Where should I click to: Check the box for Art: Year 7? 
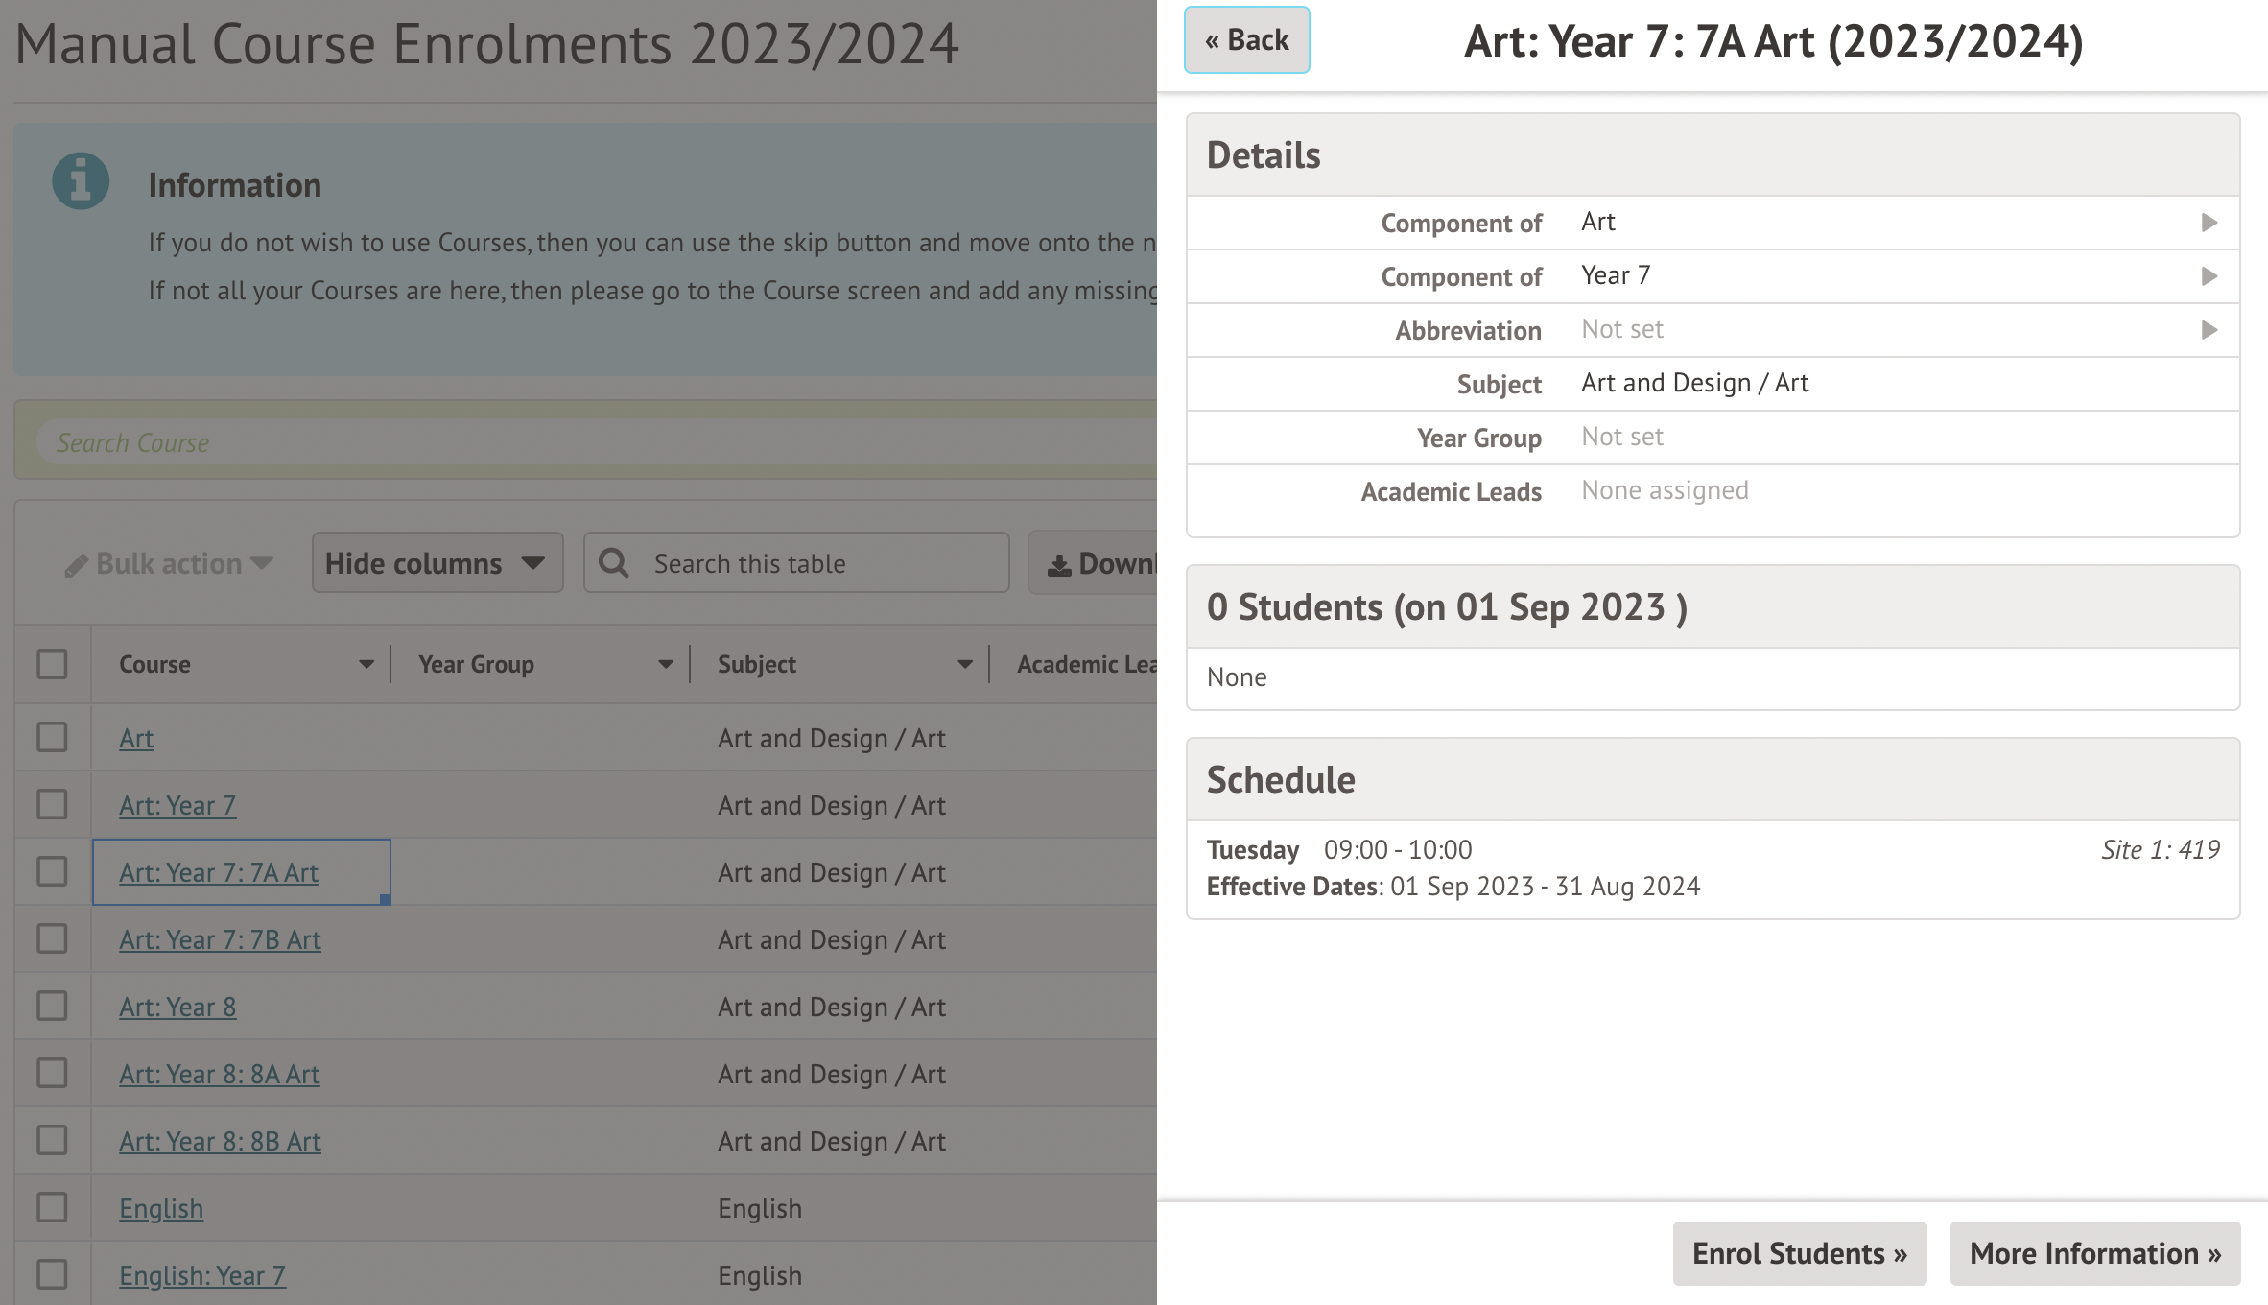(x=52, y=805)
